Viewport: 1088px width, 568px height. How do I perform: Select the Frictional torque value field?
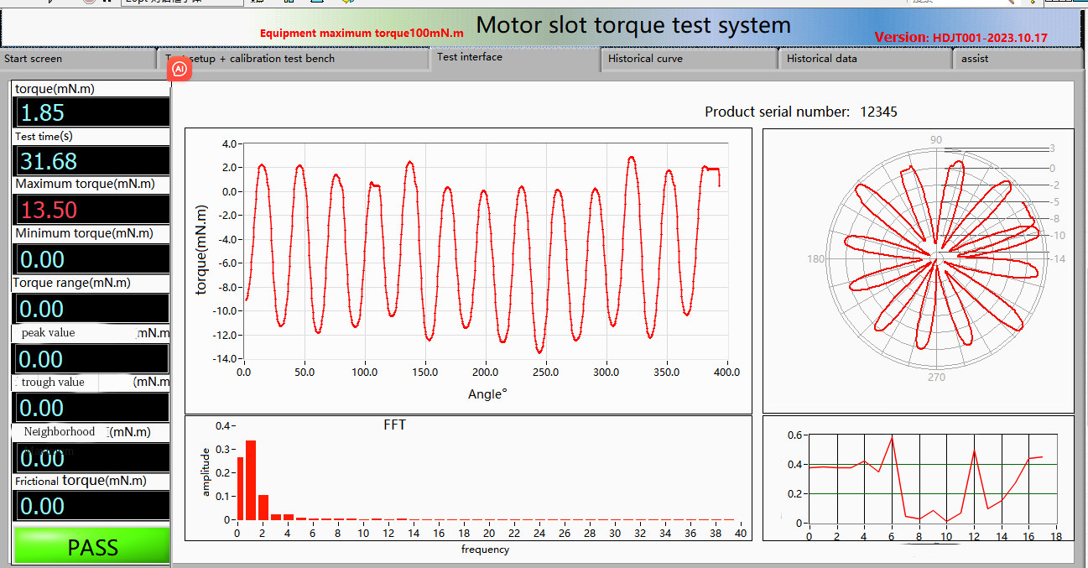pyautogui.click(x=91, y=506)
